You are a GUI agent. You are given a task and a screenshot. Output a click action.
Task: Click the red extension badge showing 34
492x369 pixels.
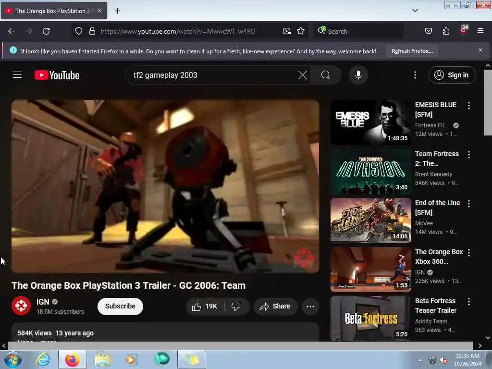[464, 30]
